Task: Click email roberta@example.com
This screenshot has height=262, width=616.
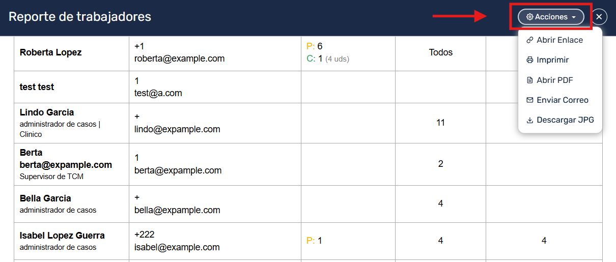Action: pyautogui.click(x=179, y=59)
